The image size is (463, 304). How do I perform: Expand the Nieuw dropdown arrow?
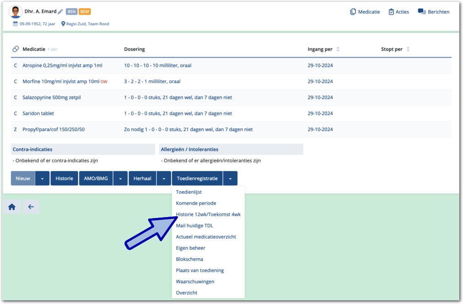43,178
